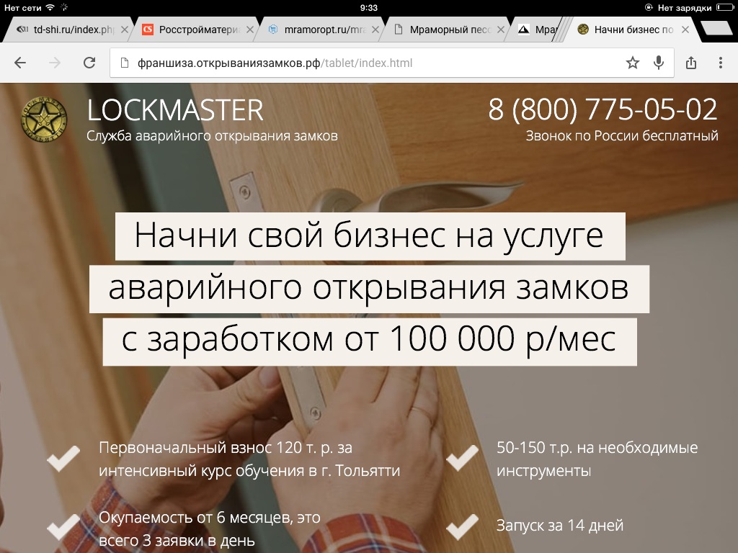
Task: Switch to the Росстройматериал tab
Action: coord(199,30)
